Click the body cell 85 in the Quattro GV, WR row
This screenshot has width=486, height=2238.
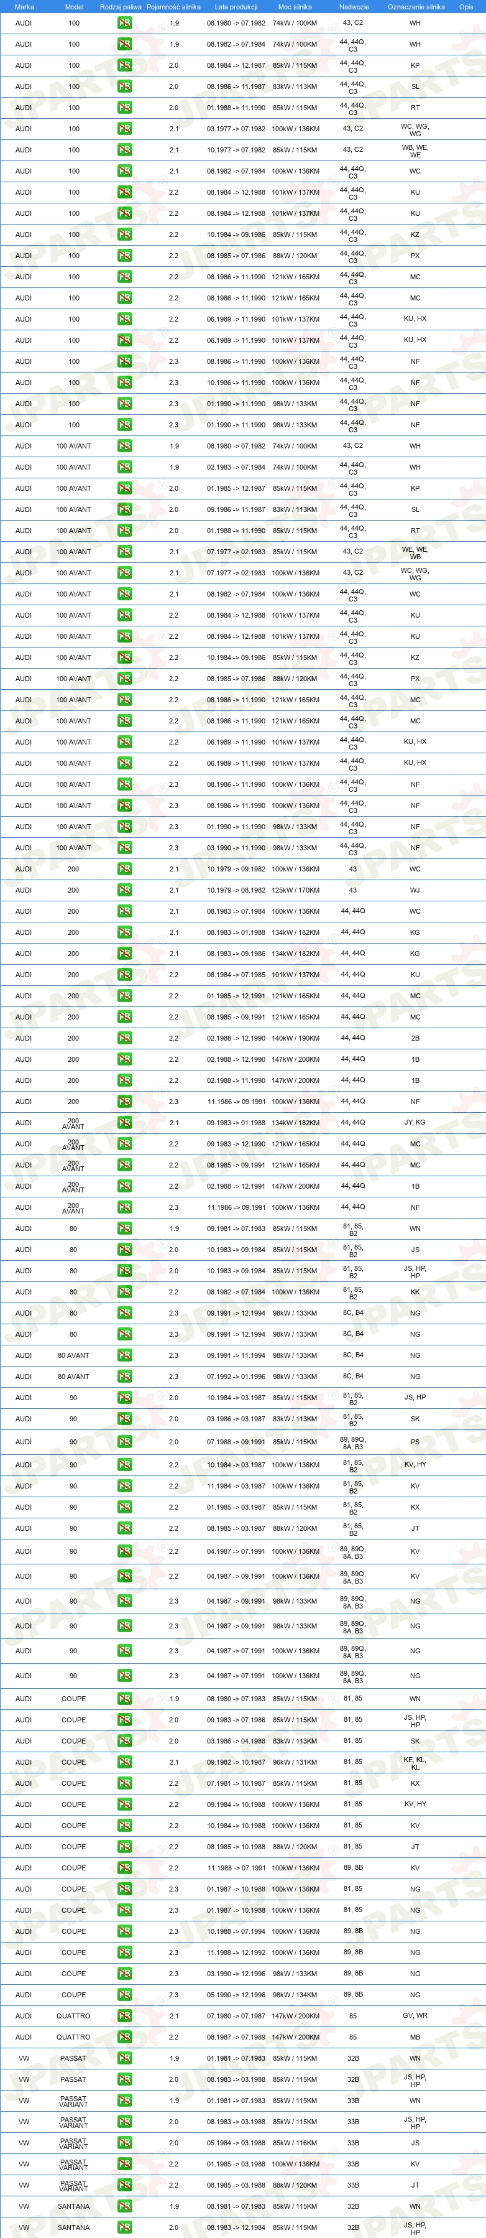(x=353, y=2015)
